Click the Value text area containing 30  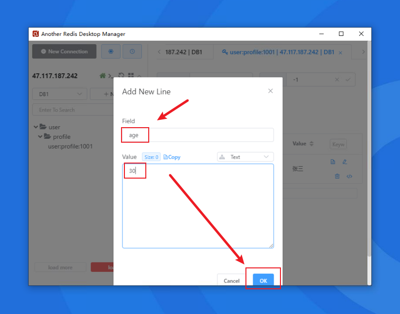(x=198, y=206)
